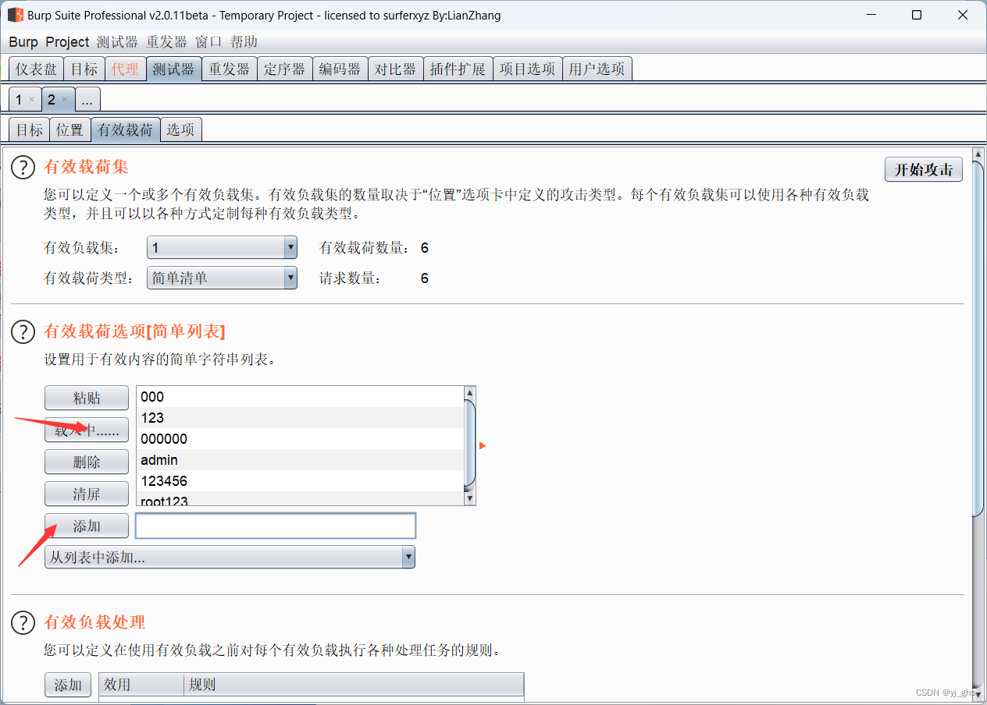This screenshot has width=987, height=705.
Task: Switch to 目标 sub-tab in Intruder
Action: click(x=30, y=129)
